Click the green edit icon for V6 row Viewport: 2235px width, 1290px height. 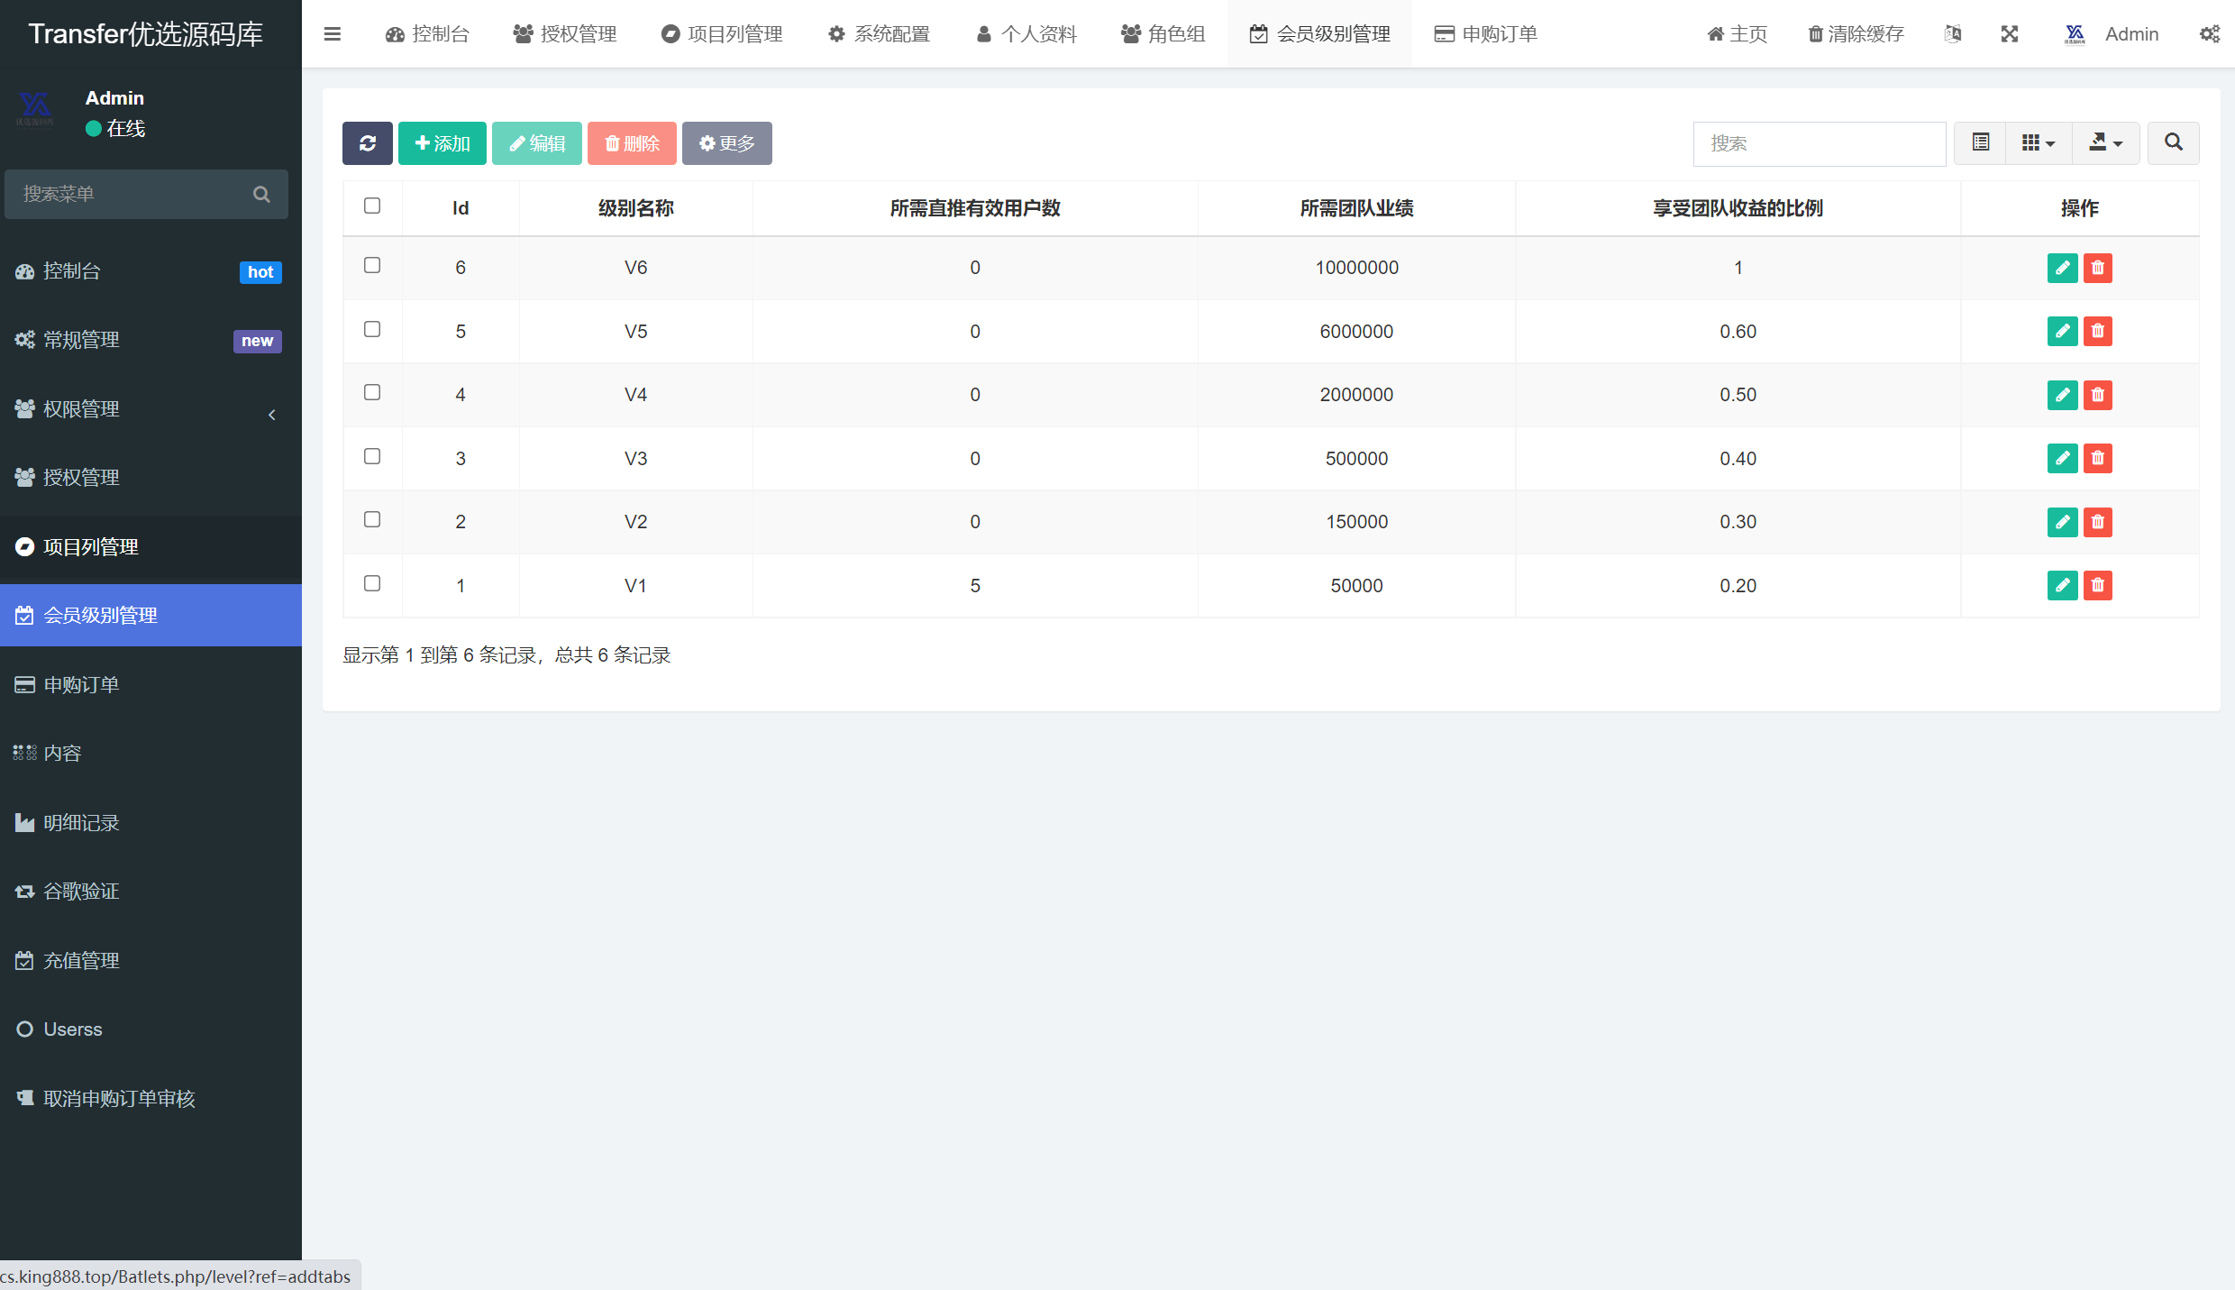tap(2062, 268)
